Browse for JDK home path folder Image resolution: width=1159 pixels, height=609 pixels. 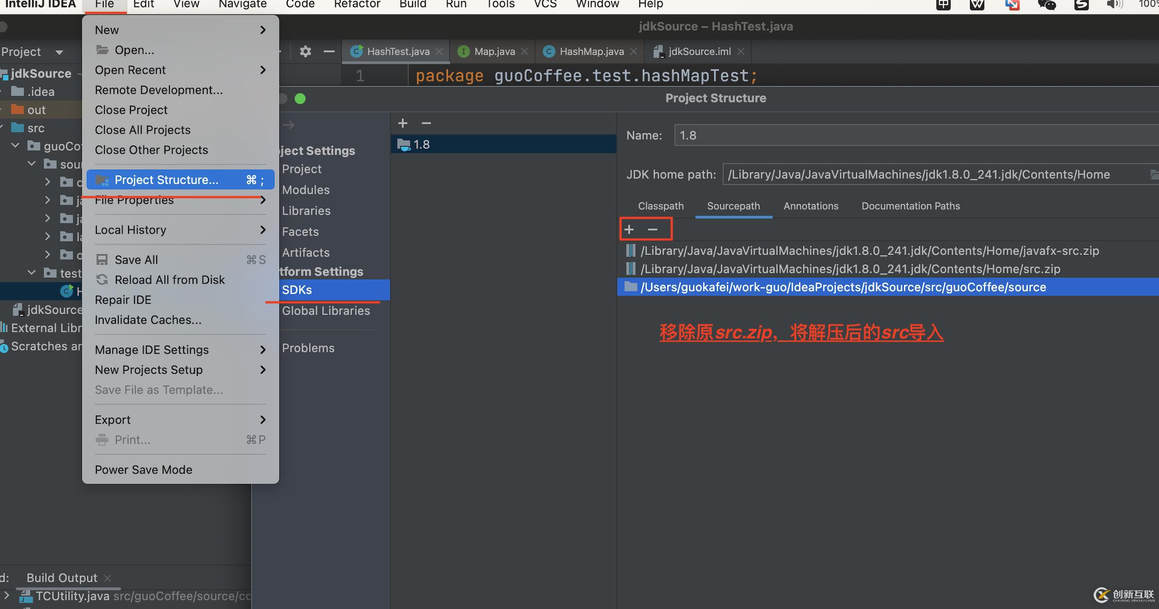[1154, 175]
